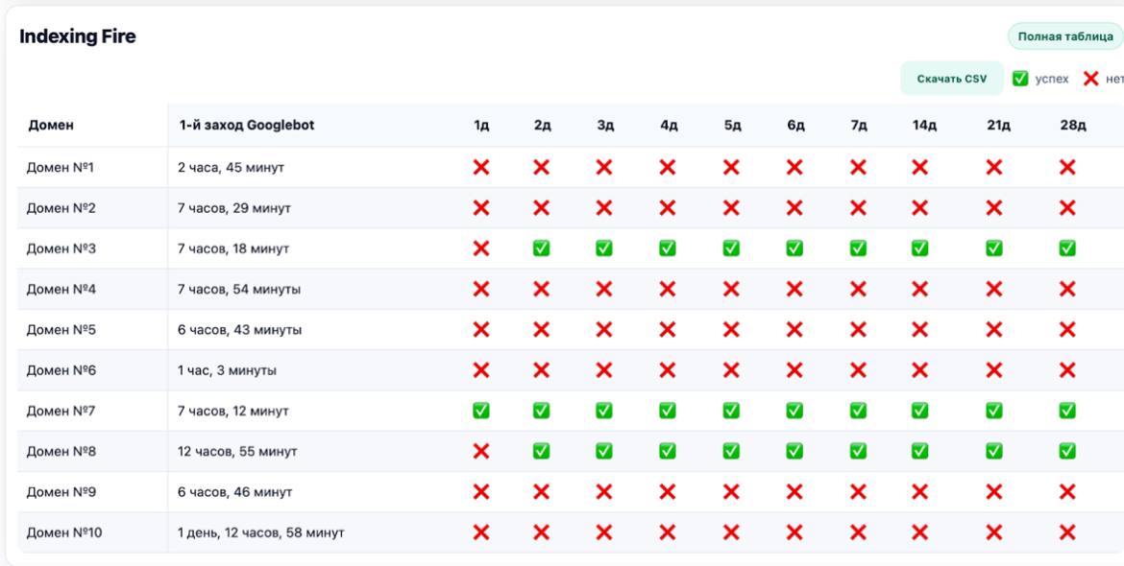Click the red нет legend cross icon
The height and width of the screenshot is (566, 1124).
(1090, 79)
